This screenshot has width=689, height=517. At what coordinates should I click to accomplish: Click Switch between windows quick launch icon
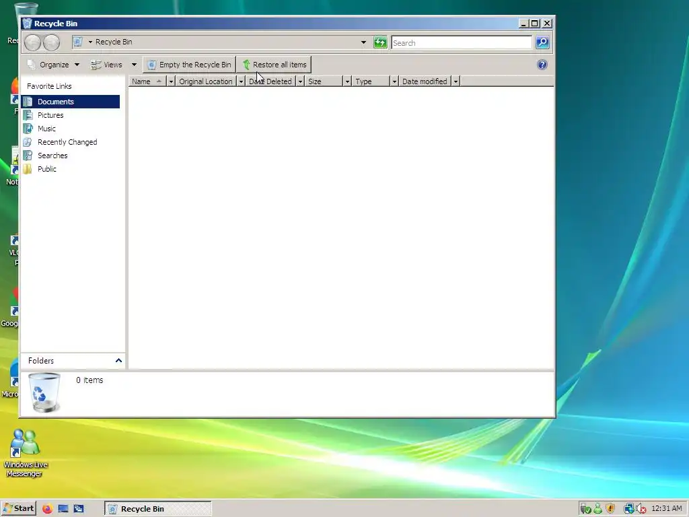79,509
